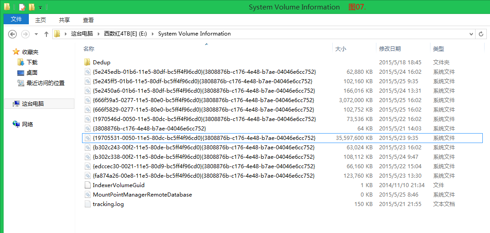Switch to the 主页 ribbon tab

(x=41, y=20)
